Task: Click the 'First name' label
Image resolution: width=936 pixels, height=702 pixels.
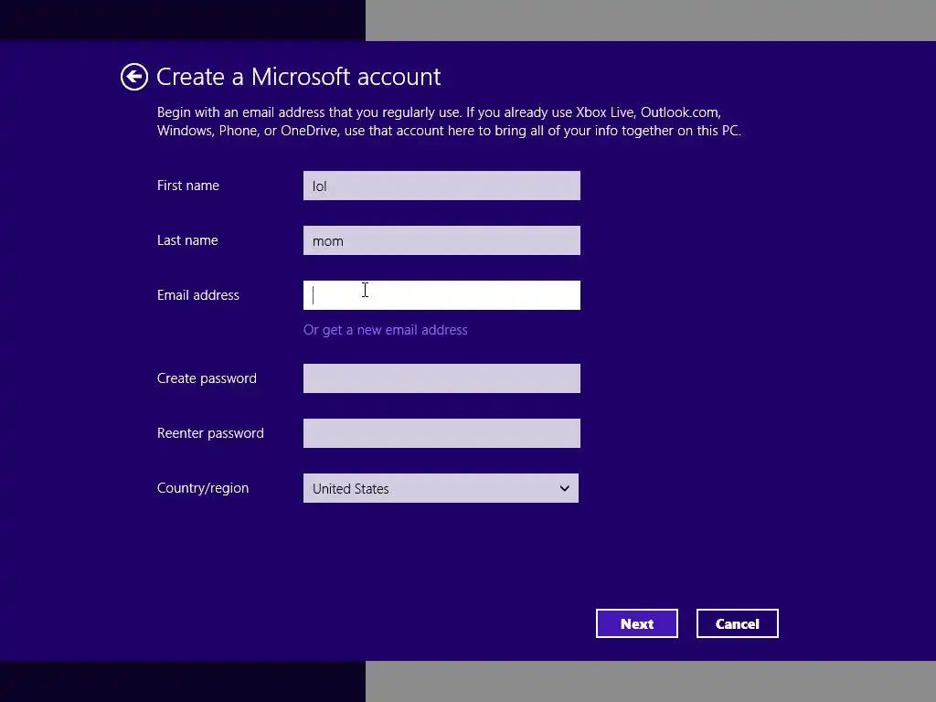Action: [188, 186]
